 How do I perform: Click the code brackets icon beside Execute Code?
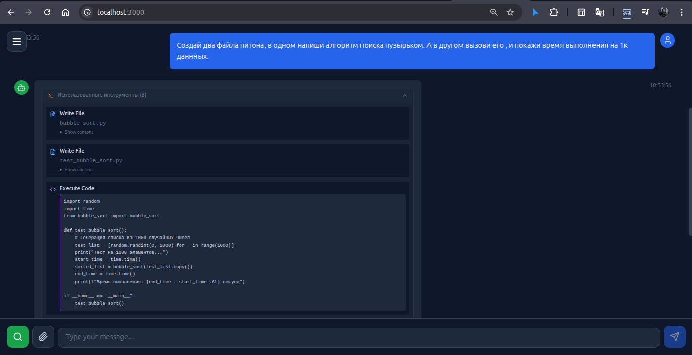click(x=52, y=188)
